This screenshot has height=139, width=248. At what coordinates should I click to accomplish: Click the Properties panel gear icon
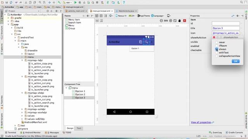(x=238, y=16)
